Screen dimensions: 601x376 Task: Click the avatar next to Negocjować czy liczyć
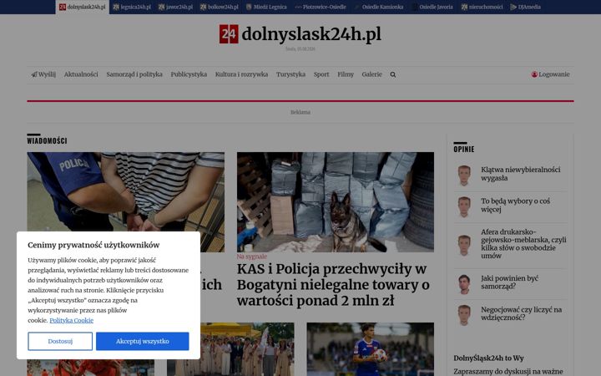pyautogui.click(x=464, y=315)
